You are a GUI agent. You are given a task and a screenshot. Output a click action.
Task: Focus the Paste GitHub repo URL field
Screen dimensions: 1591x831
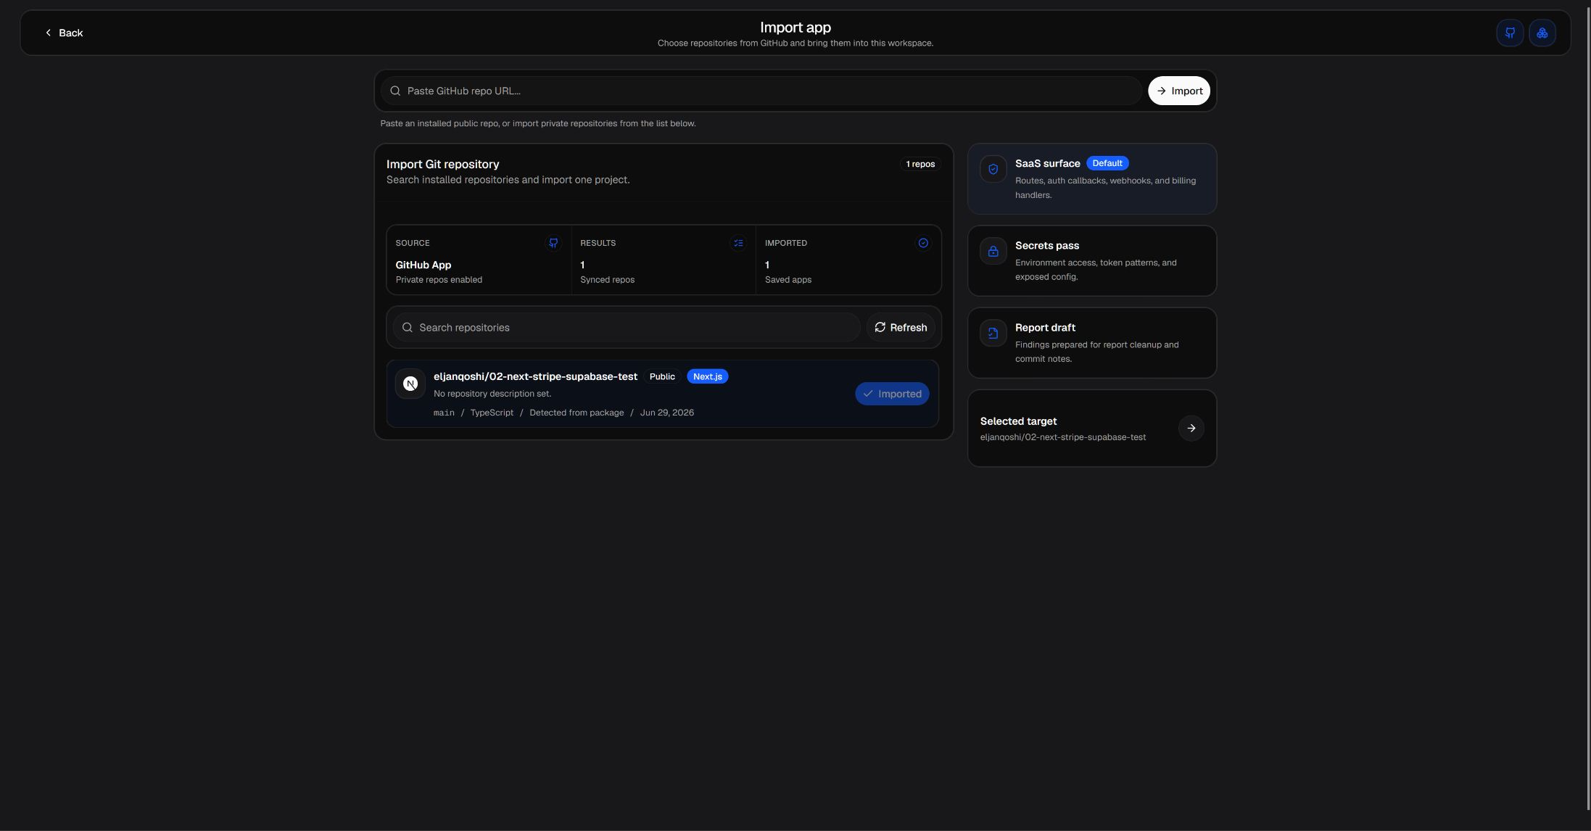pos(761,91)
